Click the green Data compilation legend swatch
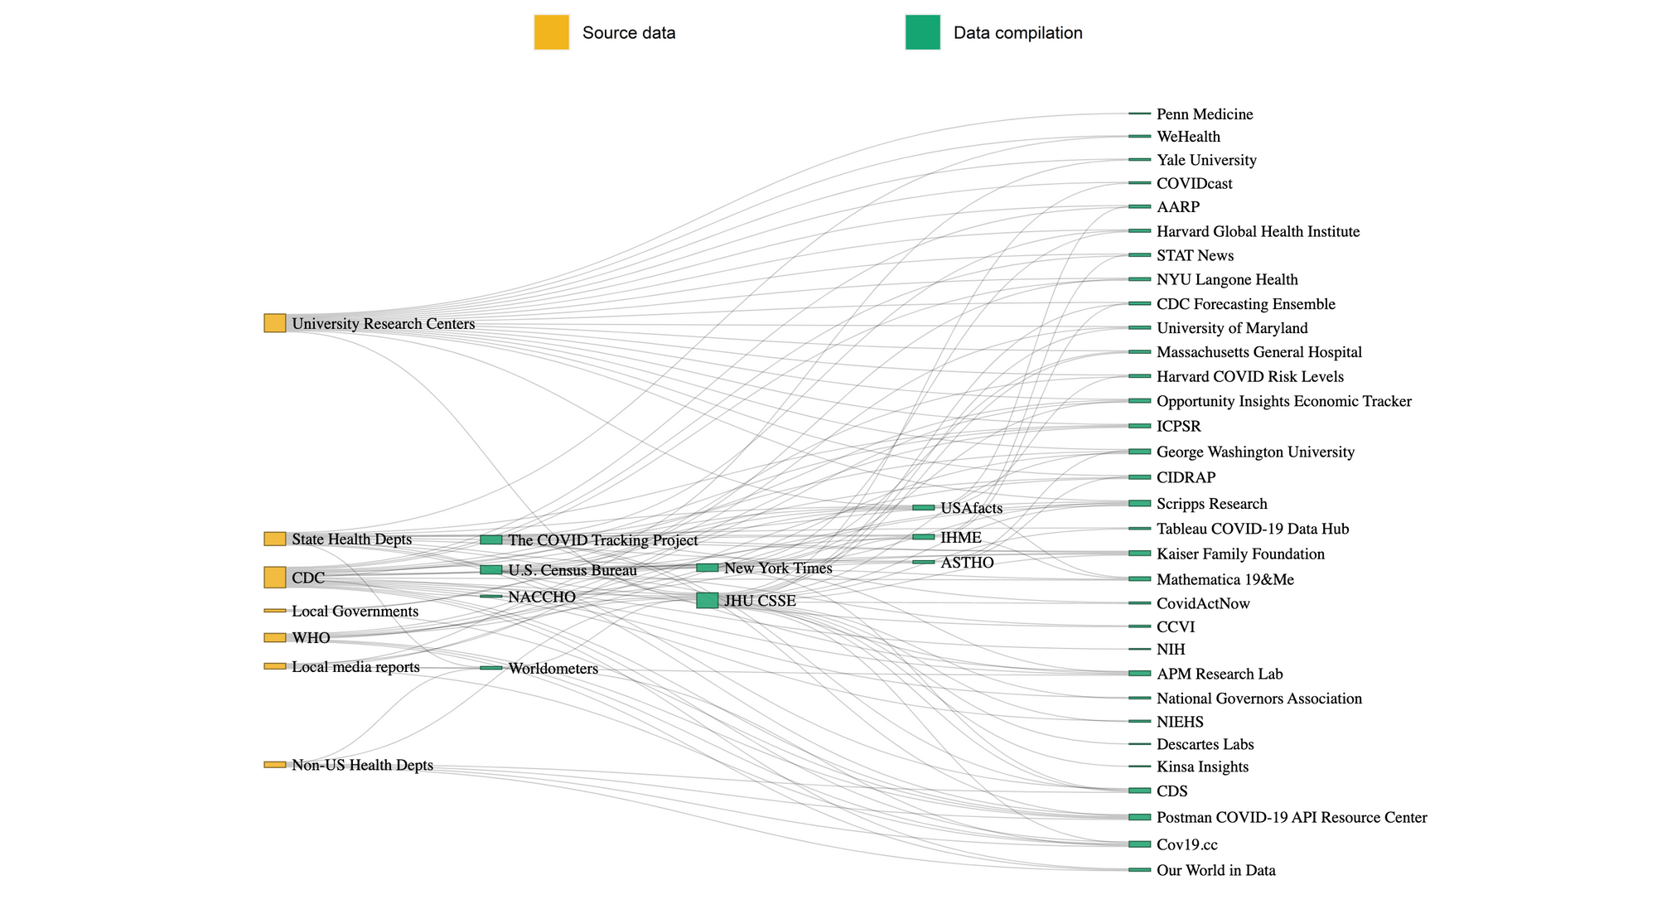 922,32
